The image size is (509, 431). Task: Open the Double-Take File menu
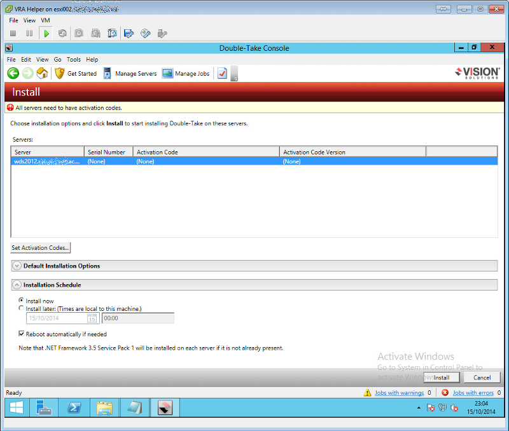(x=11, y=60)
